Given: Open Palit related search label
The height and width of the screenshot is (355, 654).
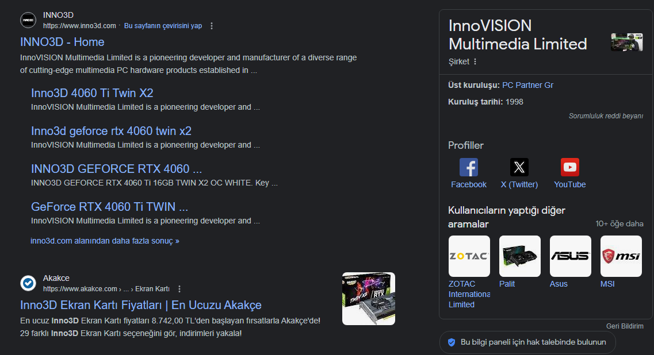Looking at the screenshot, I should tap(507, 284).
